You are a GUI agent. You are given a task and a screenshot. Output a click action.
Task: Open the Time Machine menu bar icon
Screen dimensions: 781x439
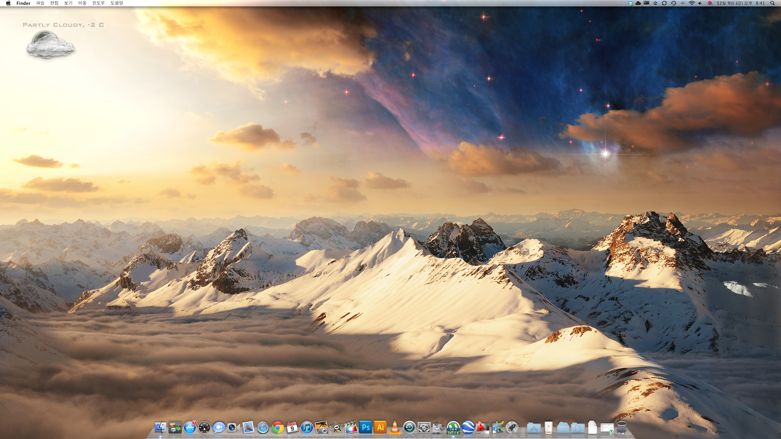[674, 3]
